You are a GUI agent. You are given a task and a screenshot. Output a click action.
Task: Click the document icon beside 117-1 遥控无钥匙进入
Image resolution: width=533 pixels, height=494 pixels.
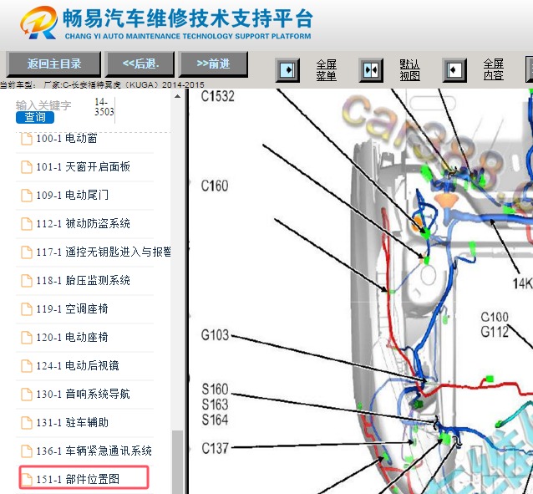27,252
